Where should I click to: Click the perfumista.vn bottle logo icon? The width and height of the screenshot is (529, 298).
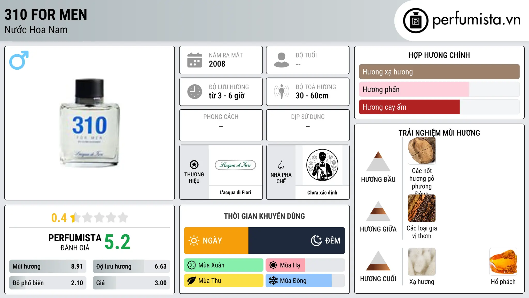pos(416,21)
